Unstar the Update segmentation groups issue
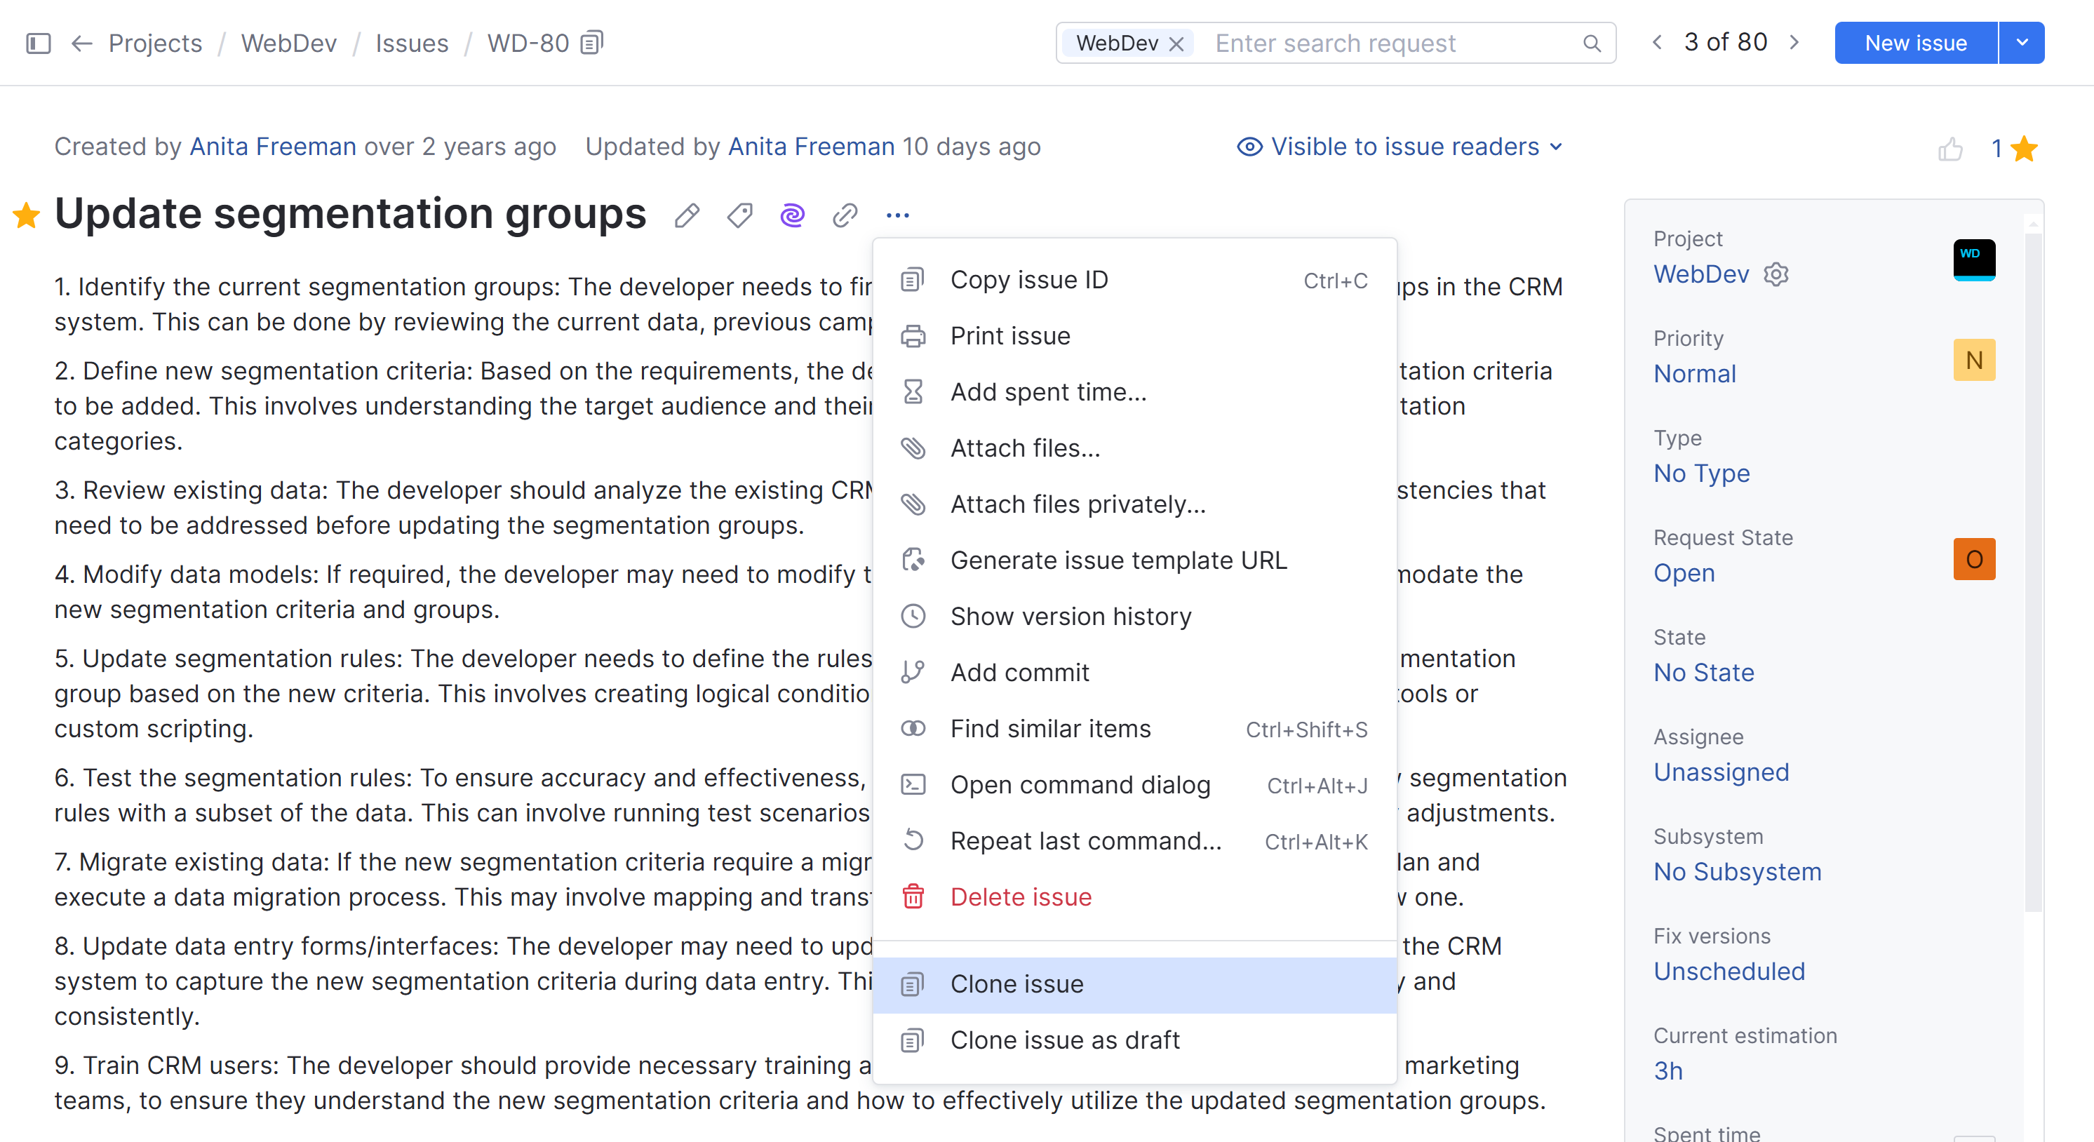2094x1142 pixels. pyautogui.click(x=26, y=215)
